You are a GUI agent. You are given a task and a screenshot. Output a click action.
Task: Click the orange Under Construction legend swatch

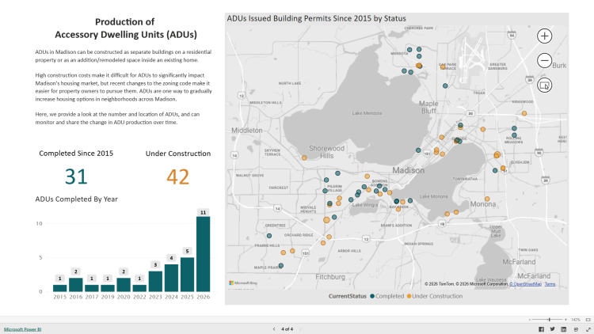pyautogui.click(x=409, y=296)
